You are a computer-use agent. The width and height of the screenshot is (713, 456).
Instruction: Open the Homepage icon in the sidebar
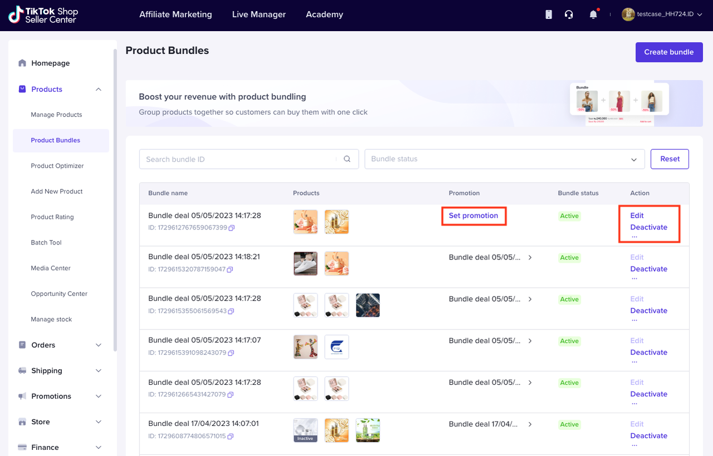[22, 63]
